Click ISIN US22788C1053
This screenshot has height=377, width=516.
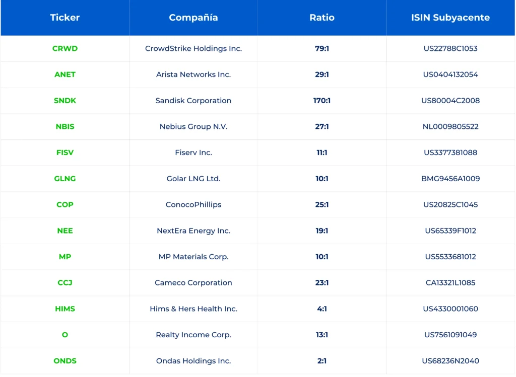click(x=450, y=48)
